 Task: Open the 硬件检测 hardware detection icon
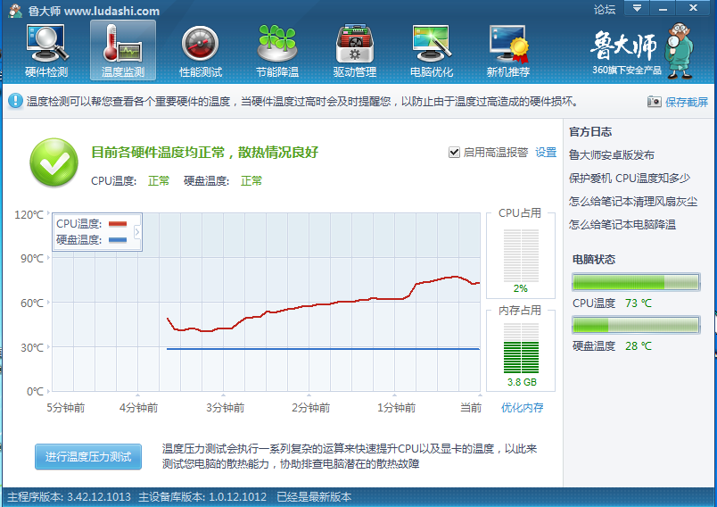click(x=46, y=43)
